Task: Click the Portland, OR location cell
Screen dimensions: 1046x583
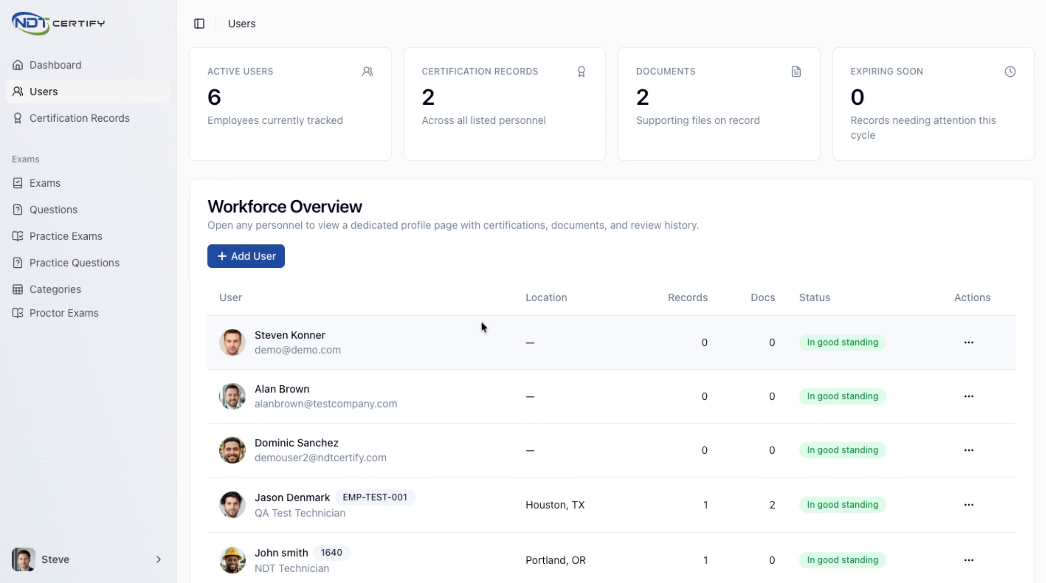Action: [x=555, y=560]
